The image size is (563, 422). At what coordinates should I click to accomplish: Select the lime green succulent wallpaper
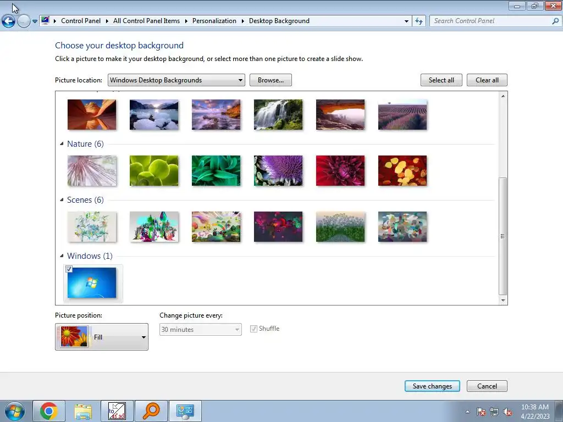[x=154, y=170]
